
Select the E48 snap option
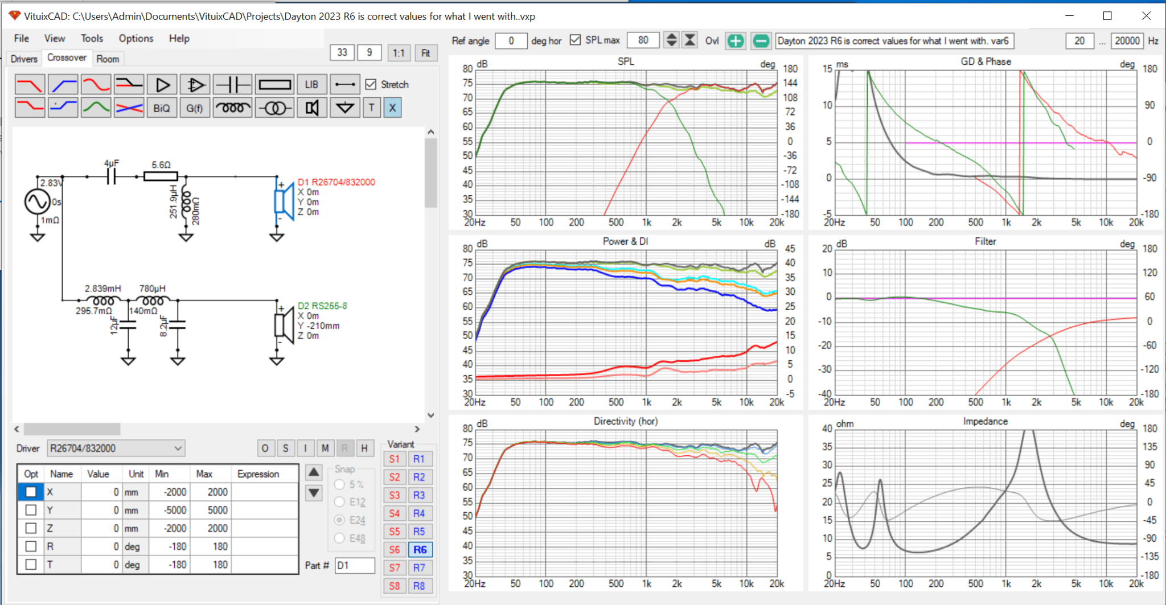340,538
